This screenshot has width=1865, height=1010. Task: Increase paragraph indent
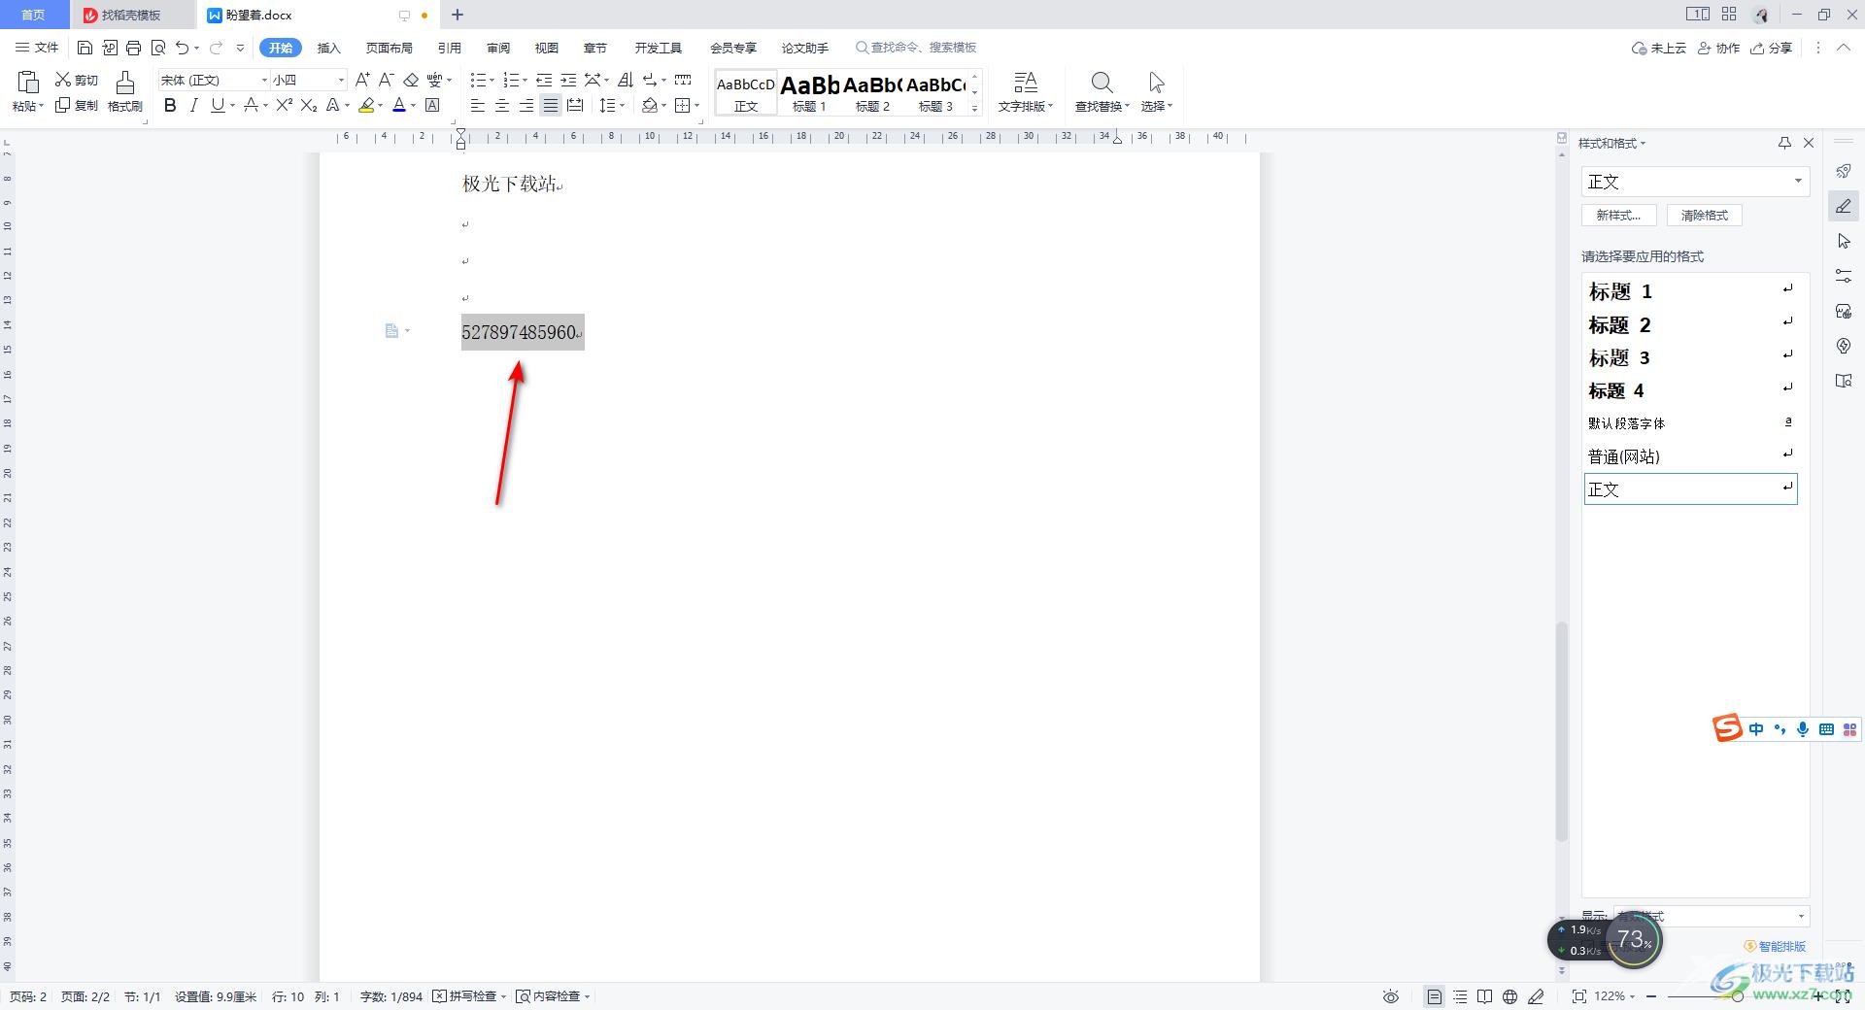tap(568, 80)
